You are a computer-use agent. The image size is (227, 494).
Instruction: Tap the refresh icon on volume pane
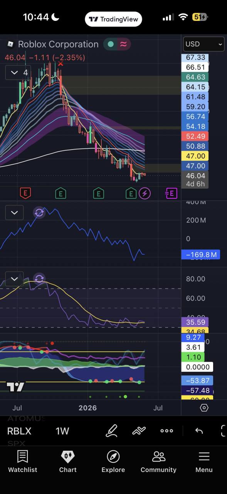pyautogui.click(x=39, y=212)
